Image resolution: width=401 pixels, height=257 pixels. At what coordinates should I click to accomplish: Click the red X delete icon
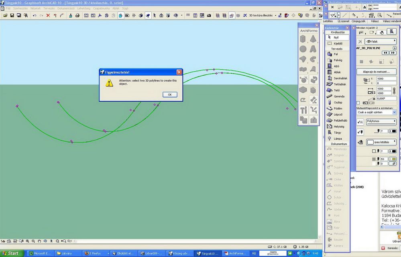point(48,16)
